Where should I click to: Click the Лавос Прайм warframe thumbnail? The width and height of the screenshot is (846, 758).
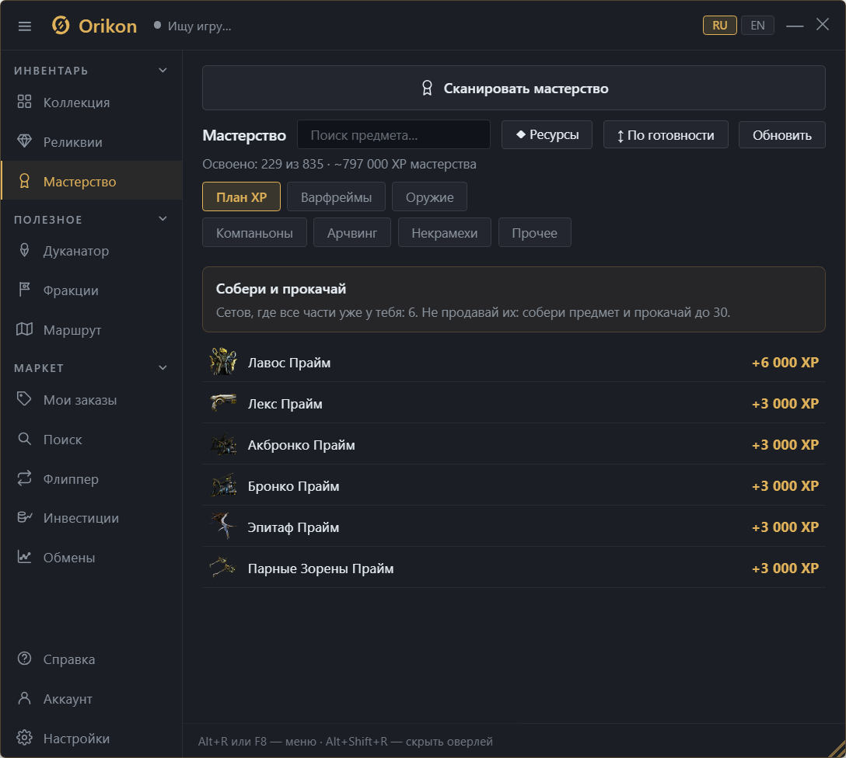[223, 361]
